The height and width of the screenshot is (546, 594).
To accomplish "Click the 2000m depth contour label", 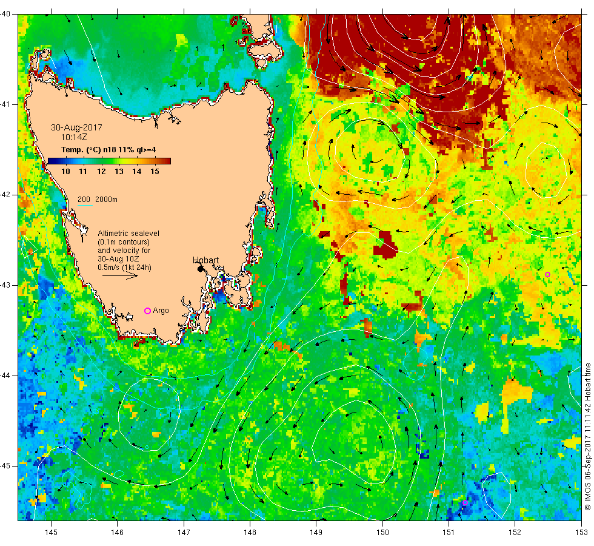I will tap(106, 200).
